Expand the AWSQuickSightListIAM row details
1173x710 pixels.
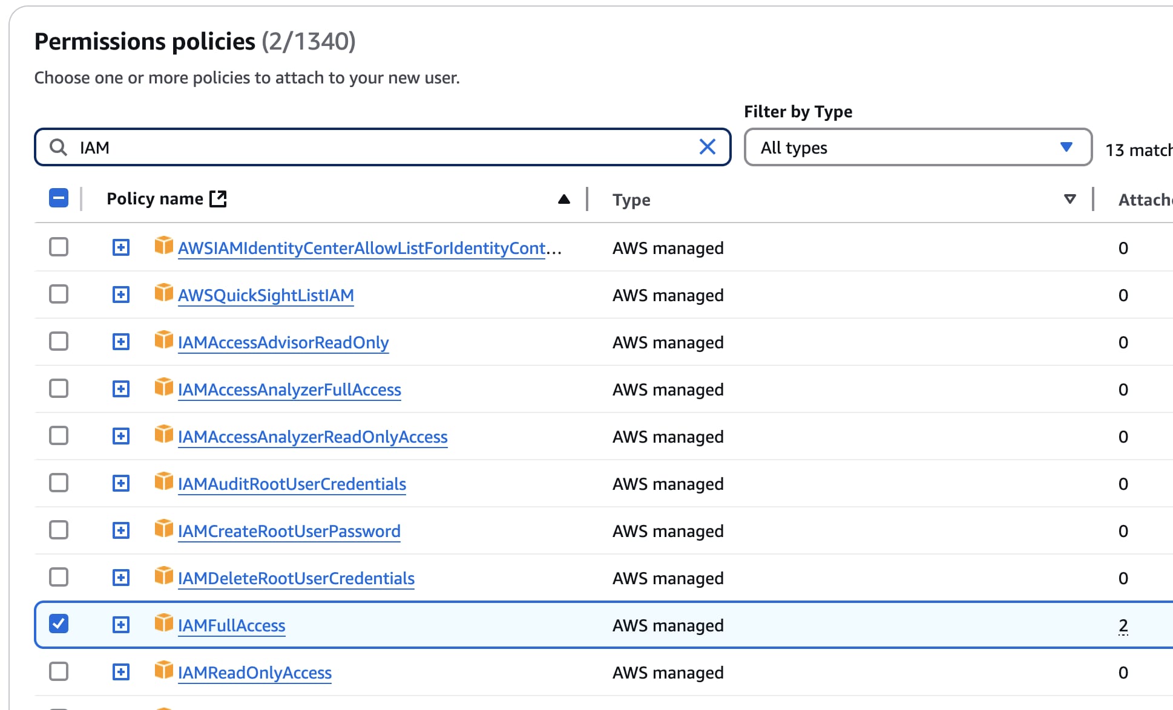click(121, 295)
